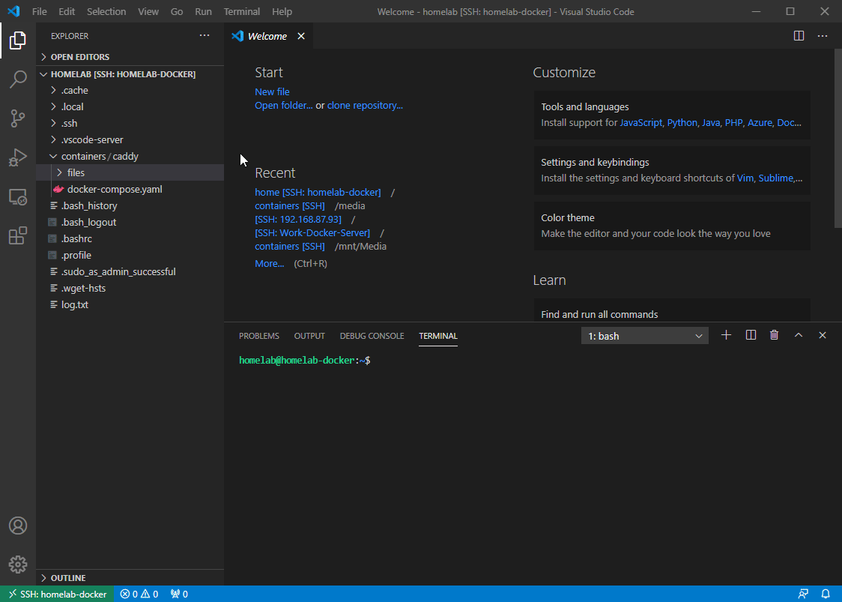Click the Color theme card
This screenshot has width=842, height=602.
point(672,226)
